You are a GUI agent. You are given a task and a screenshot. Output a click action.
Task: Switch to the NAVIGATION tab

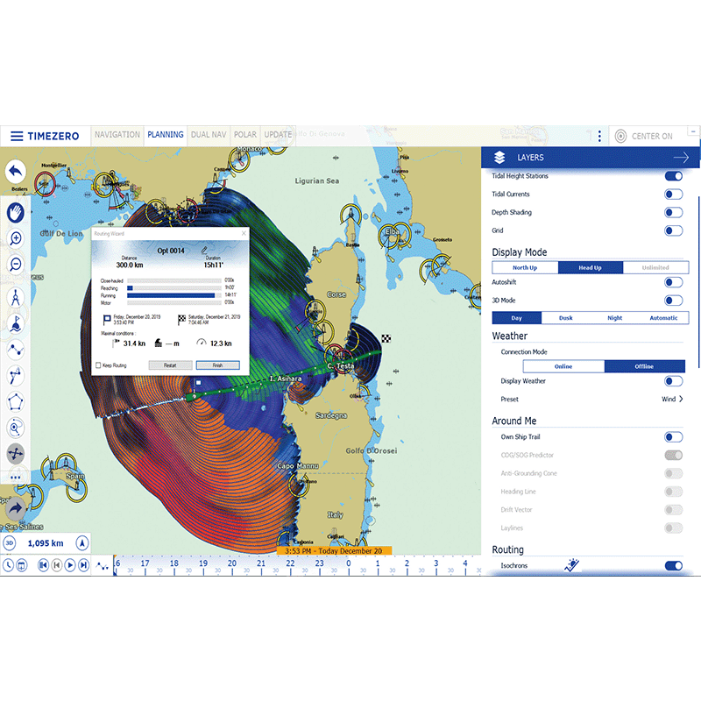[117, 135]
